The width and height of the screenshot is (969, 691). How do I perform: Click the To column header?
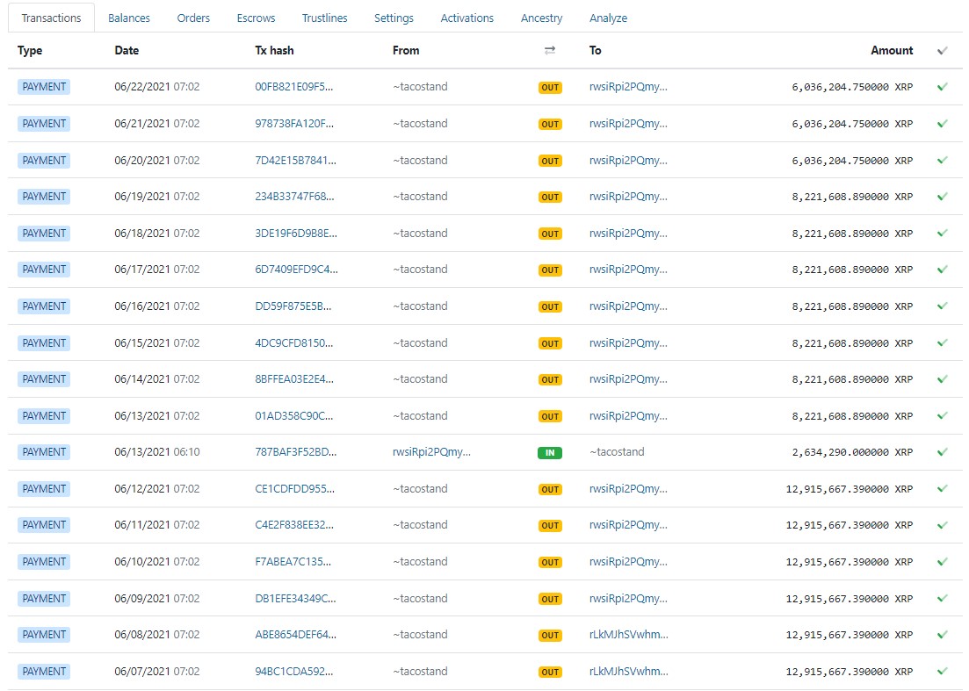point(595,50)
